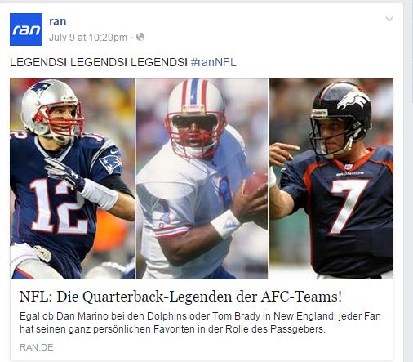
Task: Click the Broncos horse logo on helmet
Action: pos(353,100)
